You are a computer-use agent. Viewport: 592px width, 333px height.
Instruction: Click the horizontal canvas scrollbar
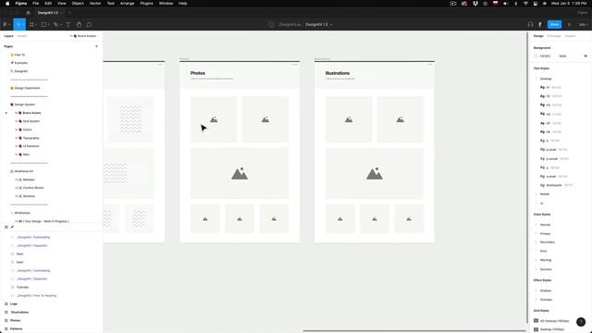click(414, 331)
